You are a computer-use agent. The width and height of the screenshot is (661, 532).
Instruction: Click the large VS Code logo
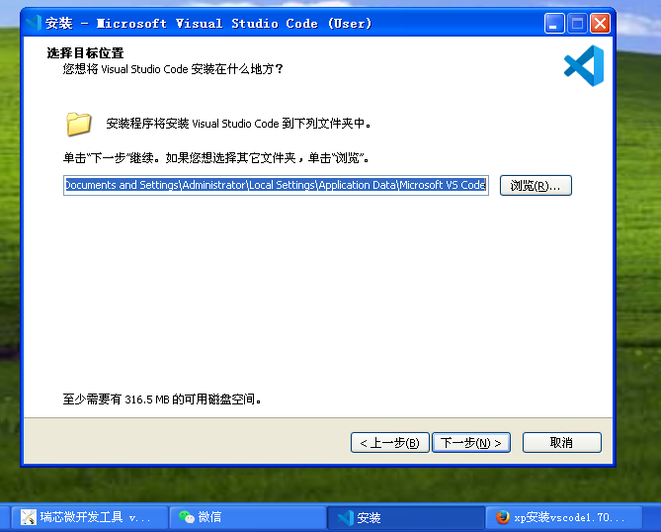tap(583, 65)
